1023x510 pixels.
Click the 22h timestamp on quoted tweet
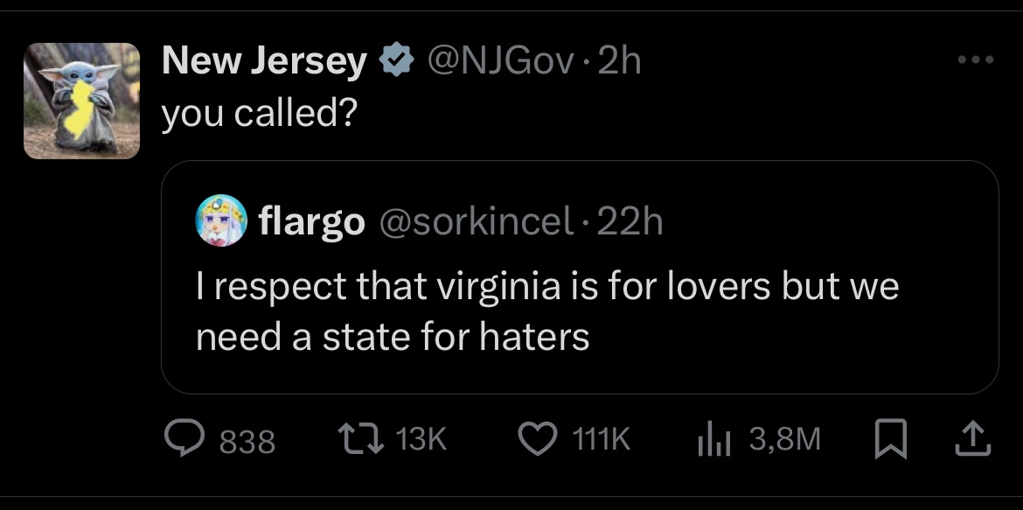[x=630, y=221]
